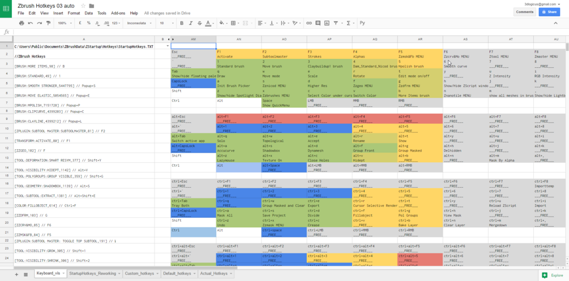Open the all sheets list icon
The width and height of the screenshot is (569, 281).
(26, 274)
